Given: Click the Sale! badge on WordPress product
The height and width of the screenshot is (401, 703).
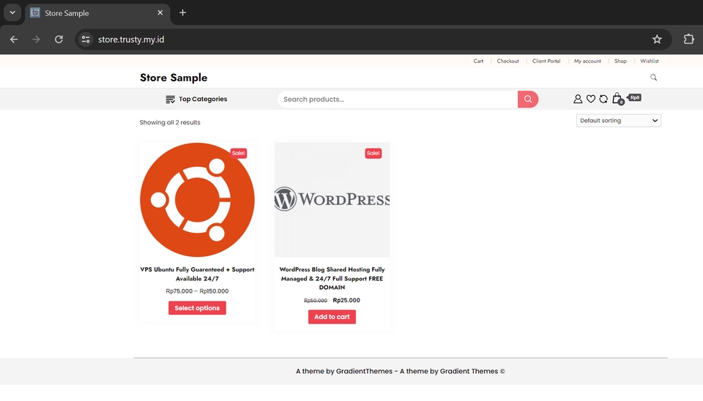Looking at the screenshot, I should [373, 153].
